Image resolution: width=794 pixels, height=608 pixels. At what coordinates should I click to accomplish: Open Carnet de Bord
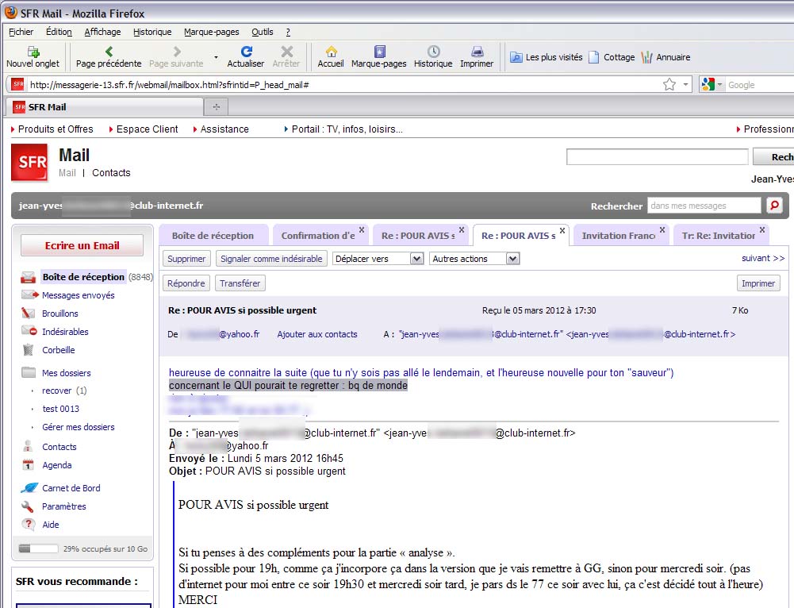pos(71,488)
